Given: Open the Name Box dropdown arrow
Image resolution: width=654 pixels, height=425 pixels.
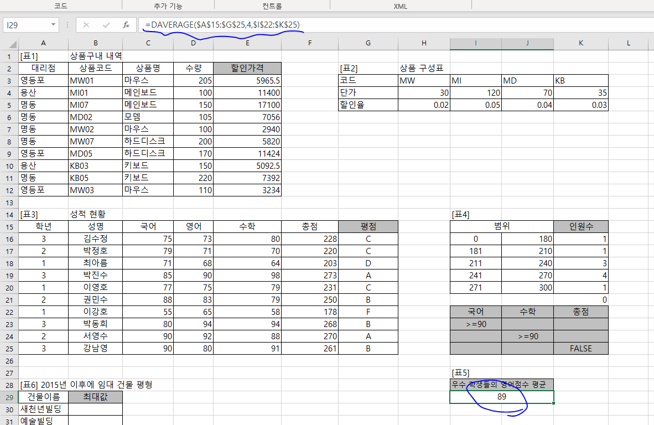Looking at the screenshot, I should [x=54, y=25].
